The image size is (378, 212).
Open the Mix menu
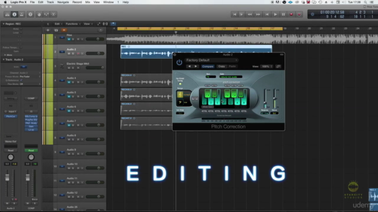coord(88,2)
